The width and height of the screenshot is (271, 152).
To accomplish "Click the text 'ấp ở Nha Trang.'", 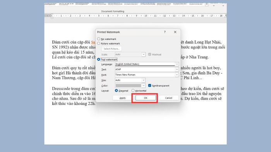I will [x=194, y=57].
